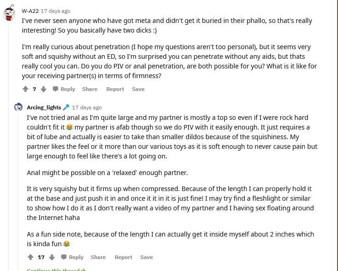Upvote the W-A22 comment

[25, 89]
